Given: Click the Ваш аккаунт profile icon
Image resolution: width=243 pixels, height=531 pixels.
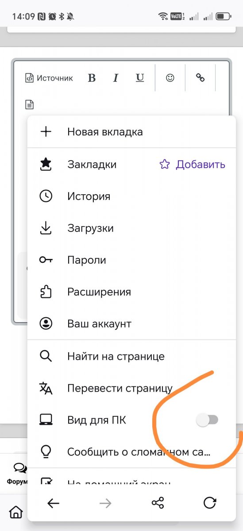Looking at the screenshot, I should coord(46,324).
